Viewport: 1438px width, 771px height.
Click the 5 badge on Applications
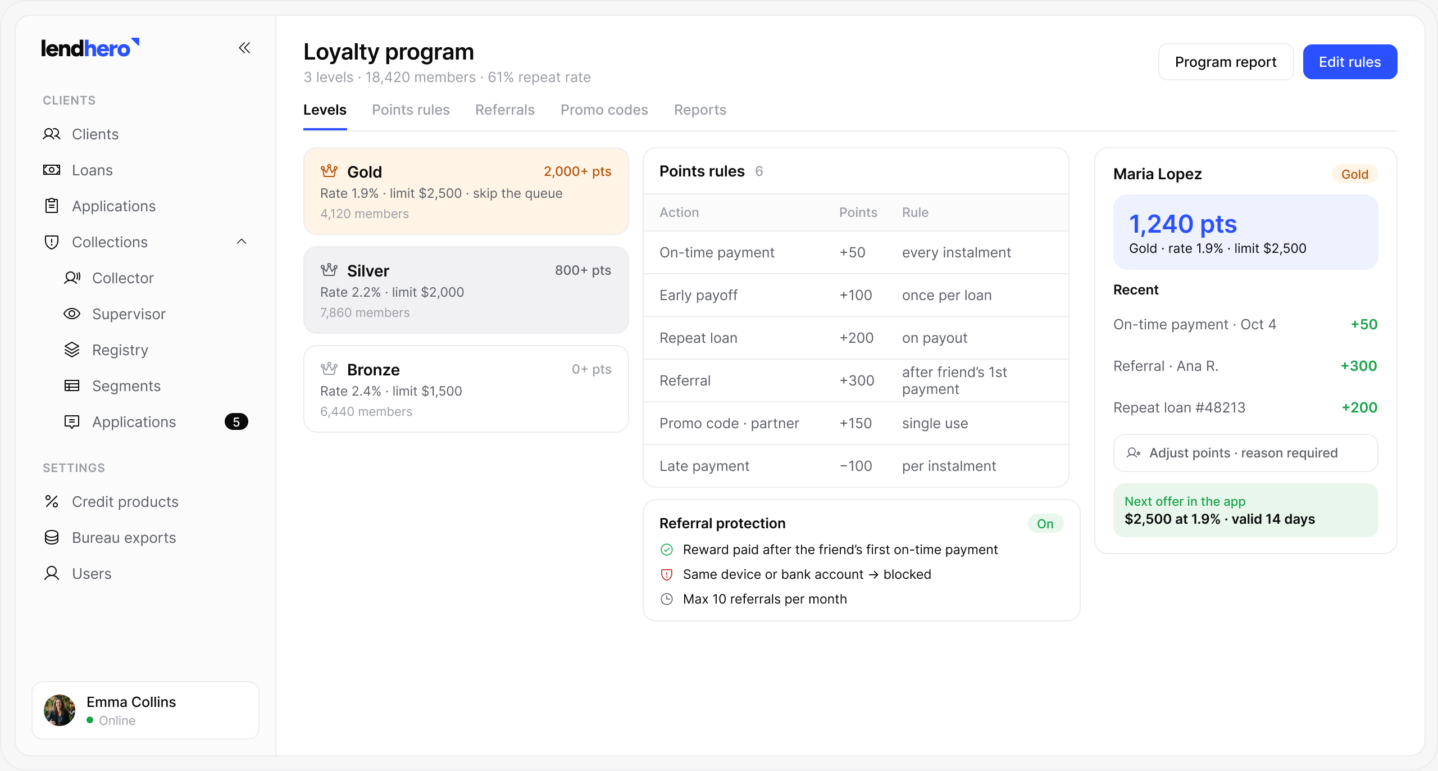[x=236, y=421]
